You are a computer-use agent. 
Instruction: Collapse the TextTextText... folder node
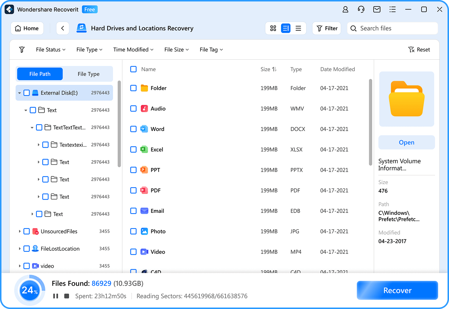(32, 128)
